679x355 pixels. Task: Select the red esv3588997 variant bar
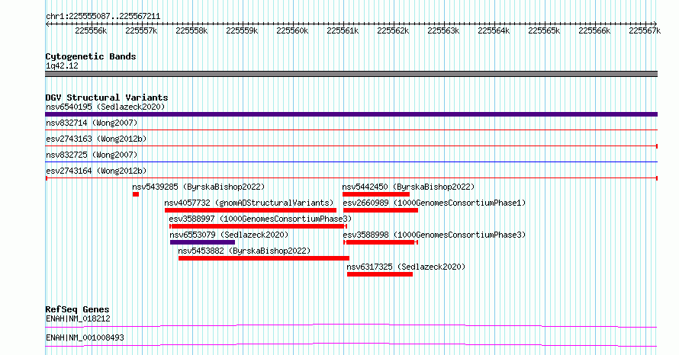click(258, 226)
